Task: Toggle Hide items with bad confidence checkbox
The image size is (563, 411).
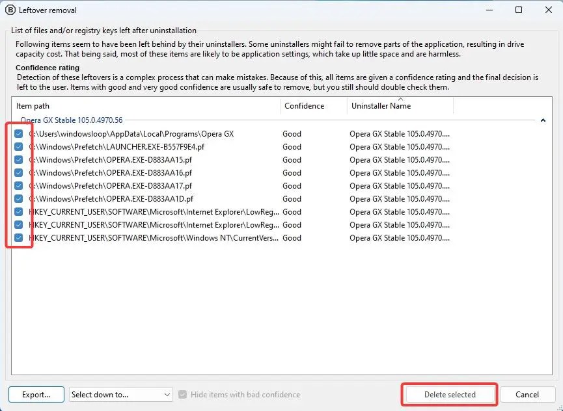Action: [183, 395]
